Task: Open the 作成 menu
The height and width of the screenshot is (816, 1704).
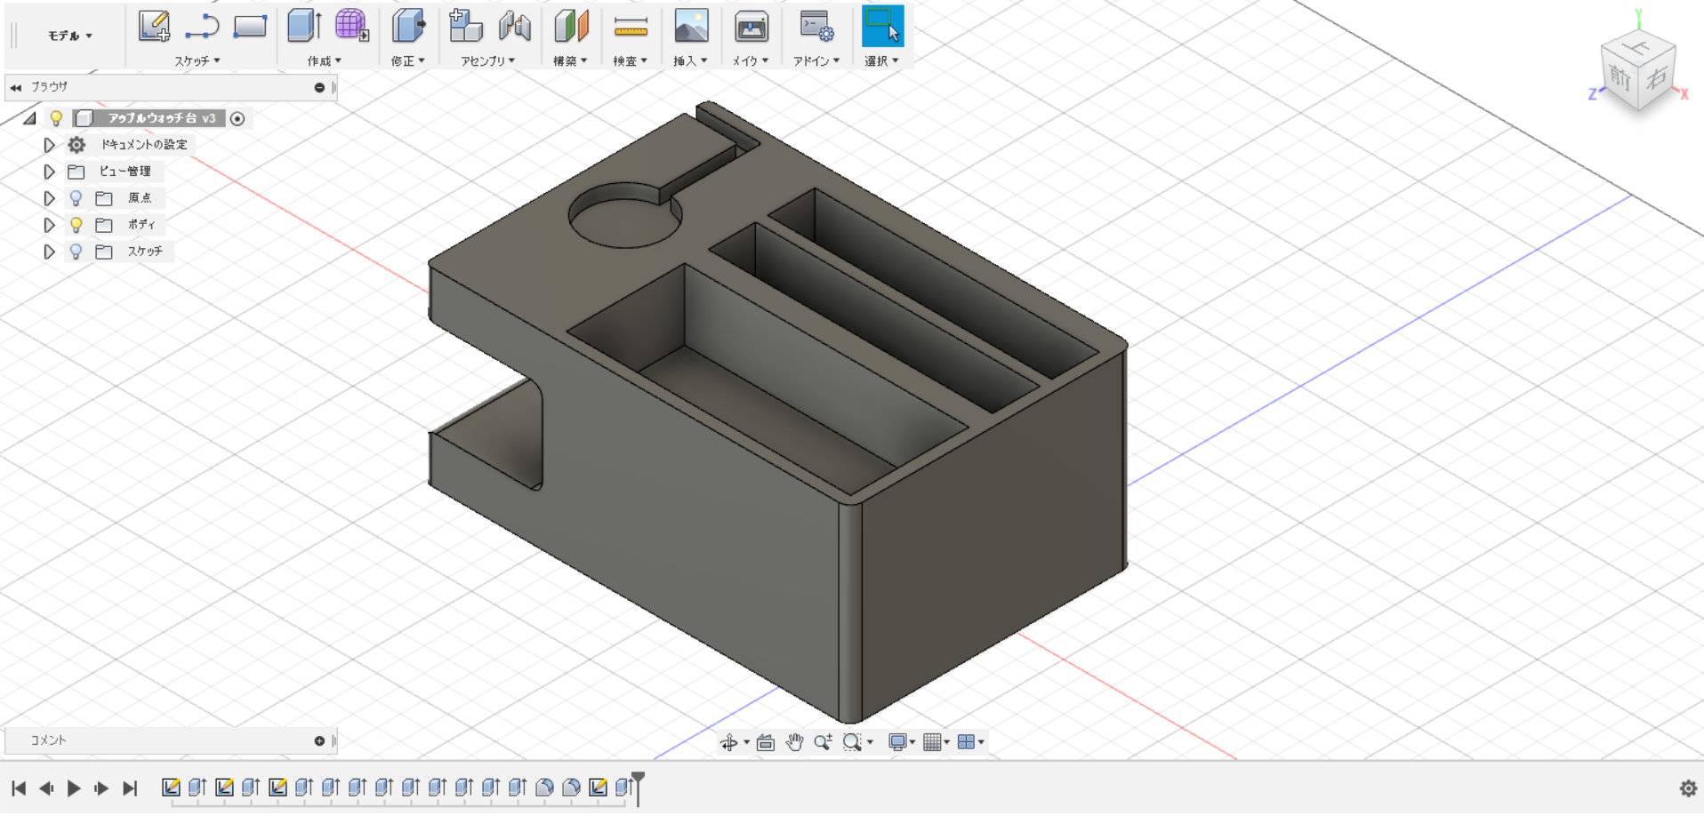Action: point(324,61)
